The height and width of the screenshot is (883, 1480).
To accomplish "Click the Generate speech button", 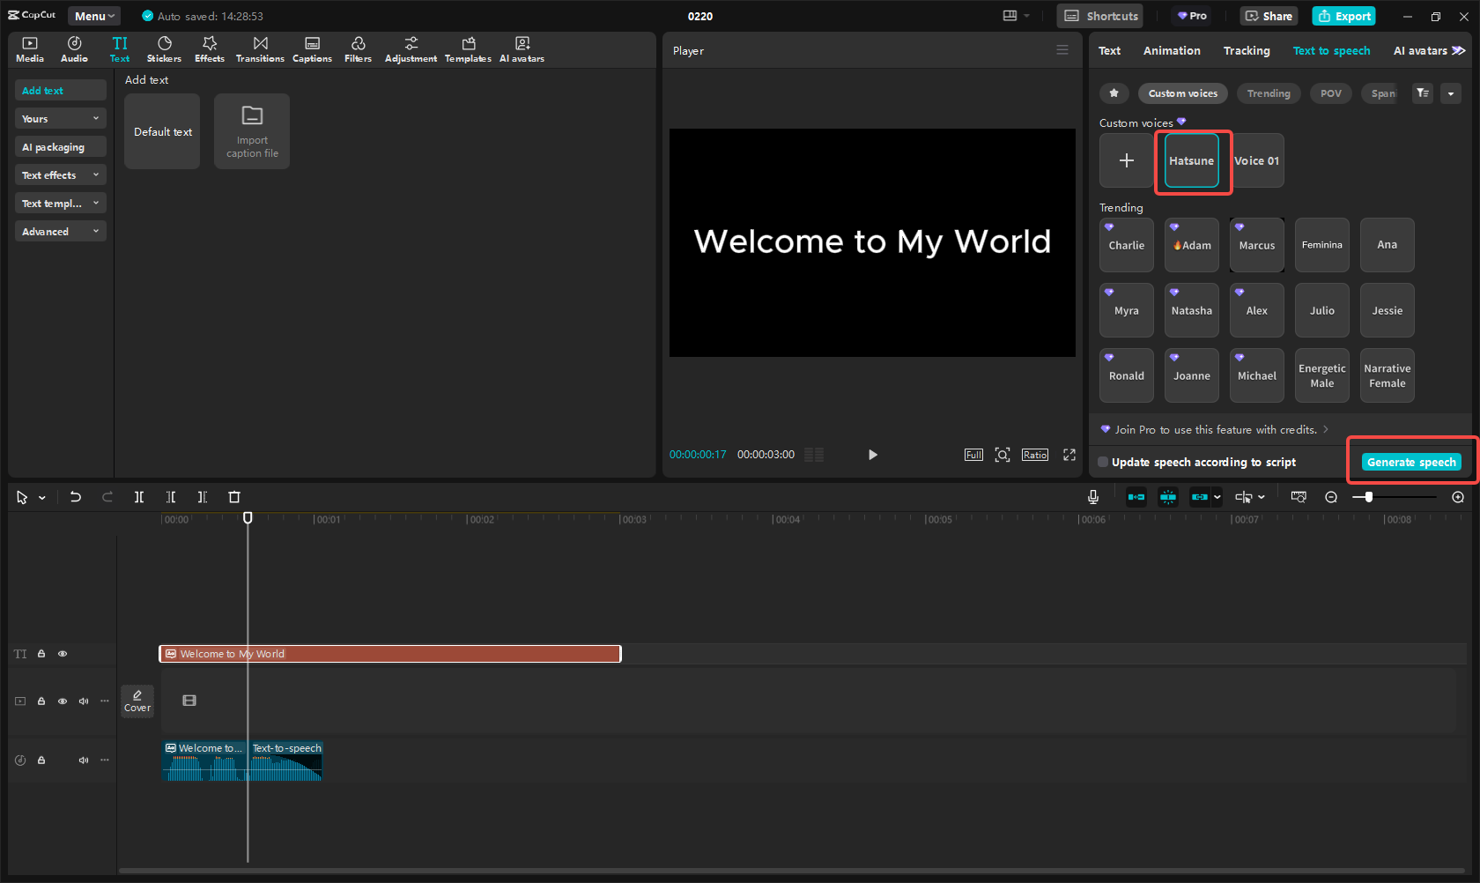I will pyautogui.click(x=1411, y=462).
